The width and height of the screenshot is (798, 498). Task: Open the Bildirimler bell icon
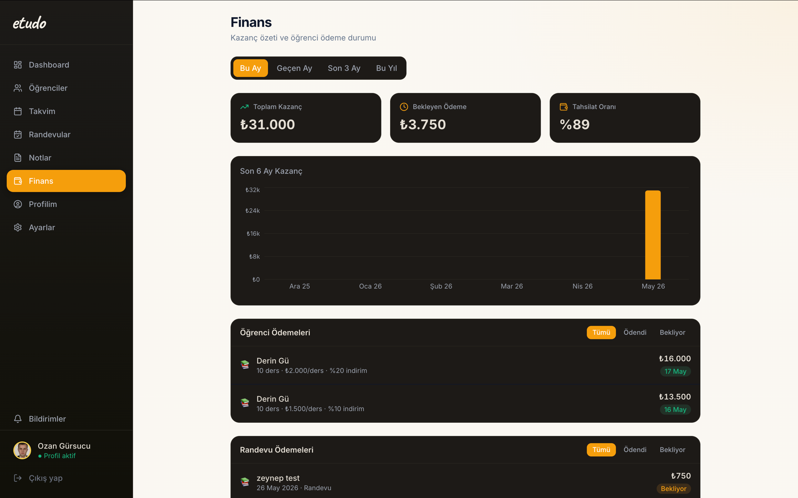click(18, 419)
